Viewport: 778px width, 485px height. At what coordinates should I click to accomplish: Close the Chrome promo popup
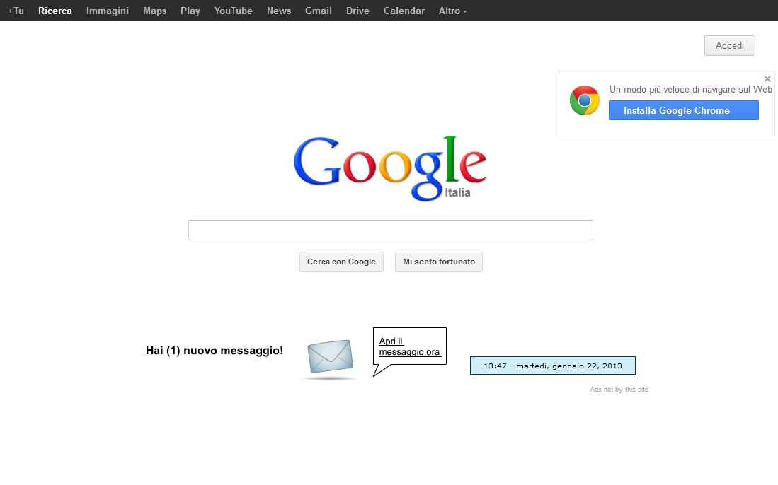tap(767, 78)
